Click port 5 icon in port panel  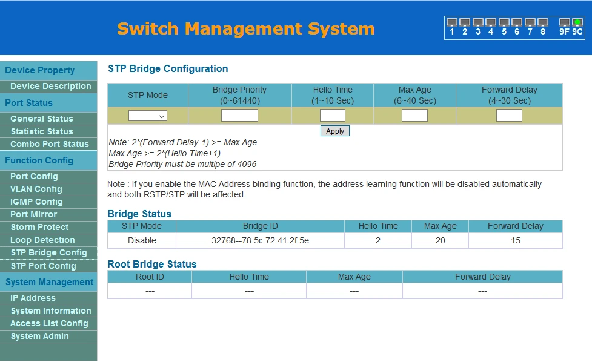[x=504, y=22]
